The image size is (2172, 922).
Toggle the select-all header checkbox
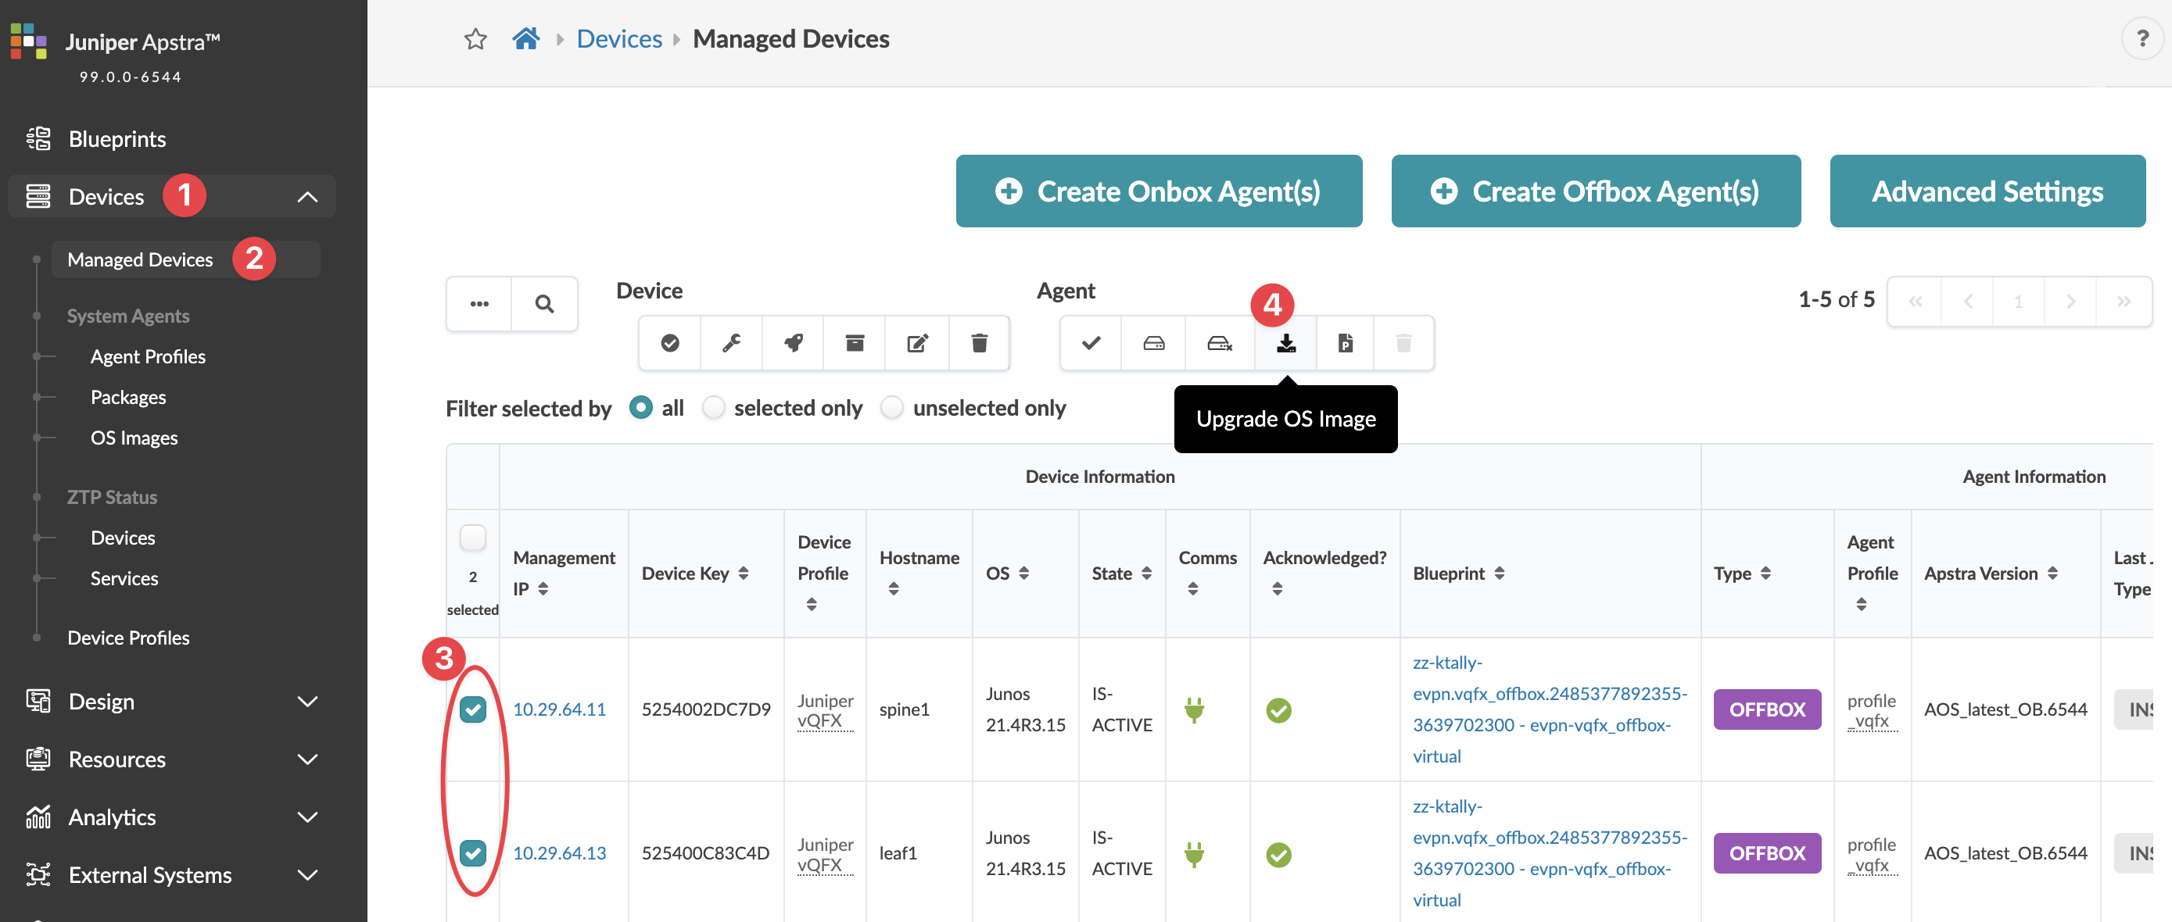(x=472, y=537)
